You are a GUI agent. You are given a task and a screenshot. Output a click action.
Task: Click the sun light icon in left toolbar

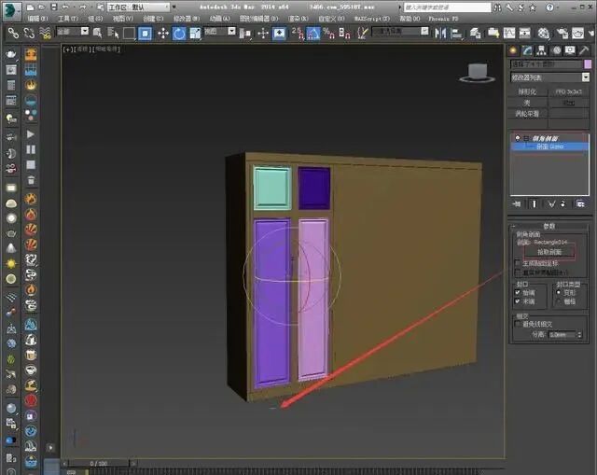(11, 263)
